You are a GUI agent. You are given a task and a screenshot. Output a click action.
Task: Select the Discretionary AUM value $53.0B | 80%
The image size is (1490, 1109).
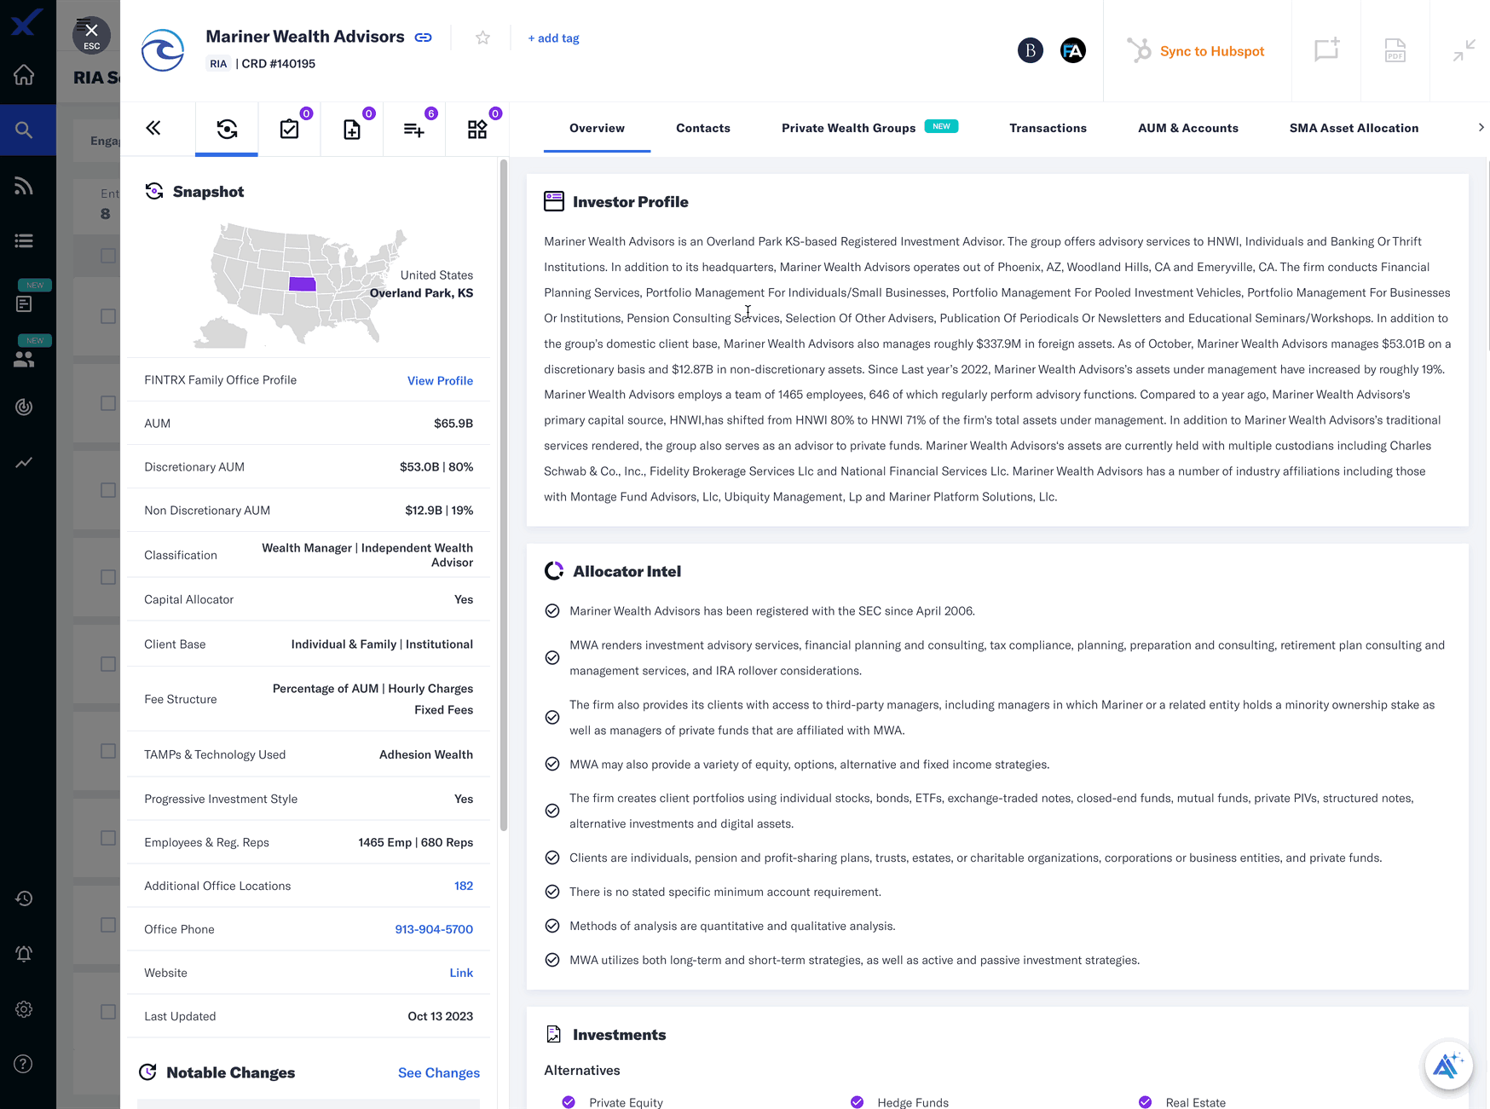tap(436, 467)
